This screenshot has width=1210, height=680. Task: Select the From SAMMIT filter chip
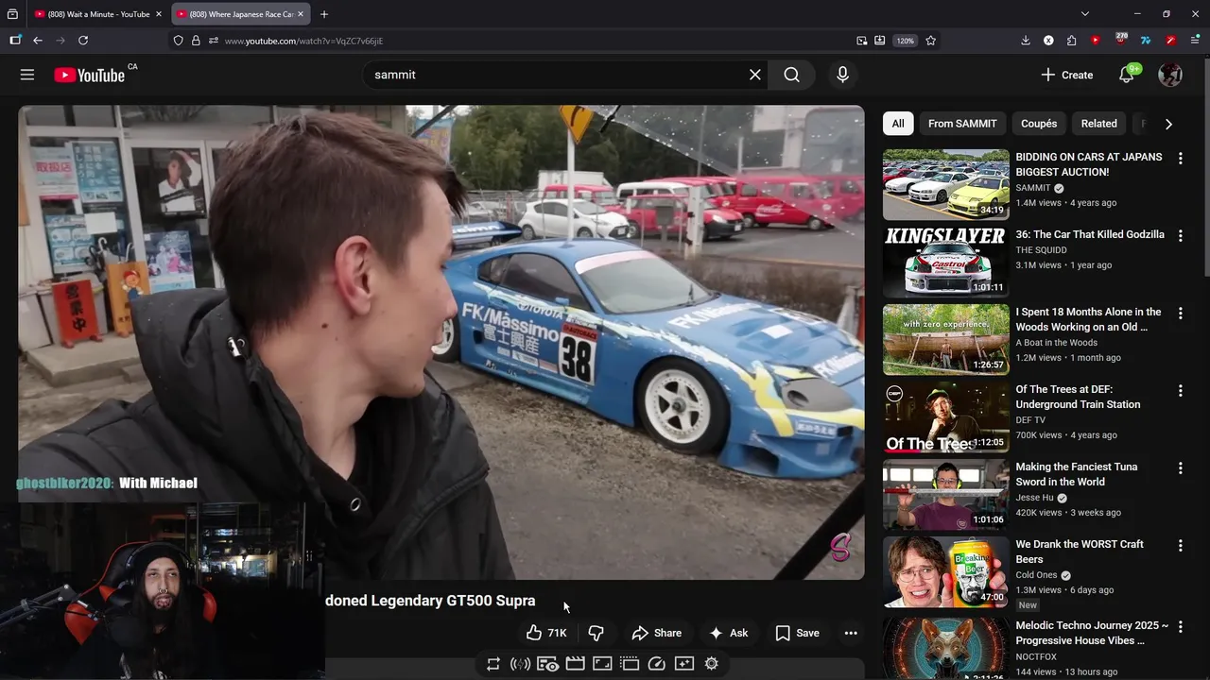click(962, 124)
